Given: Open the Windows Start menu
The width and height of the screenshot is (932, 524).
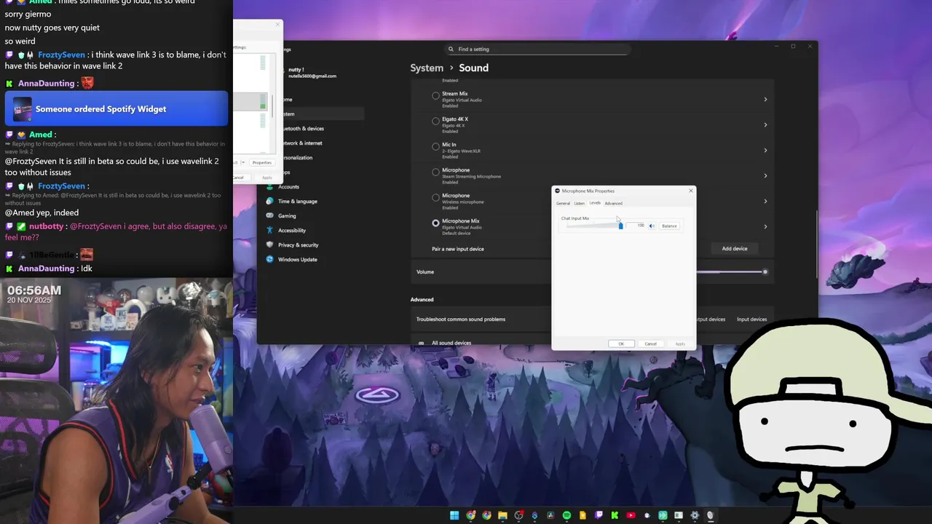Looking at the screenshot, I should pyautogui.click(x=454, y=515).
